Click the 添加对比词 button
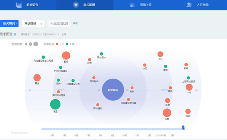This screenshot has height=140, width=227. [x=59, y=24]
